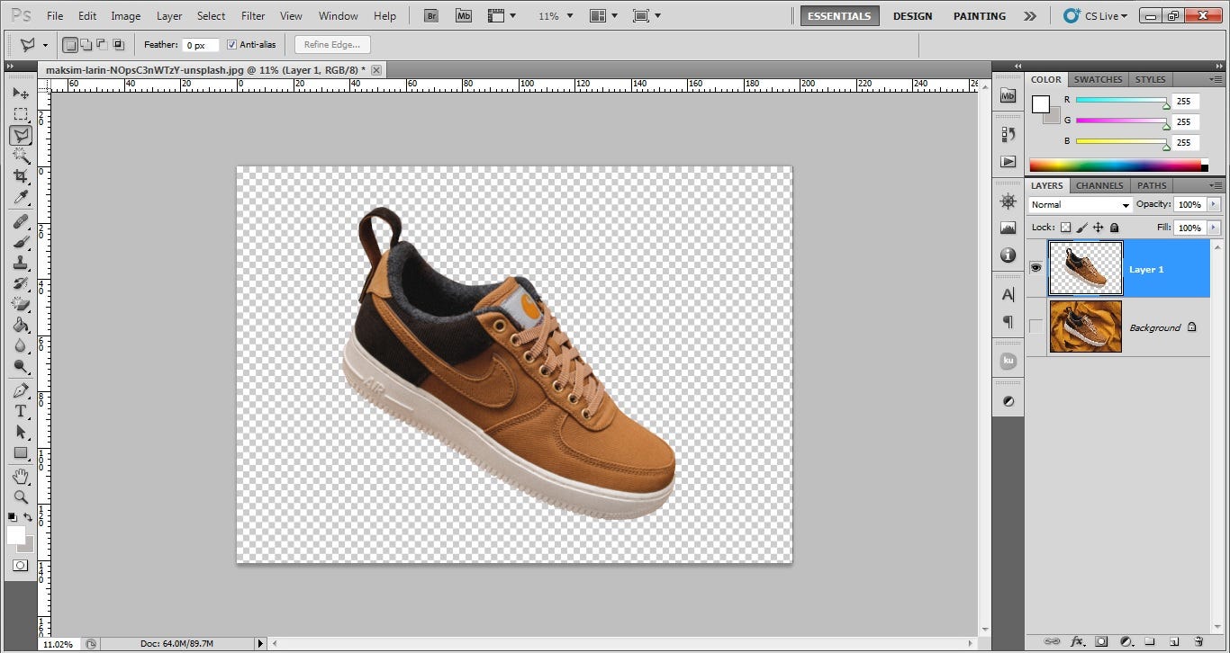The image size is (1230, 653).
Task: Click the Add layer style fx icon
Action: pyautogui.click(x=1077, y=641)
